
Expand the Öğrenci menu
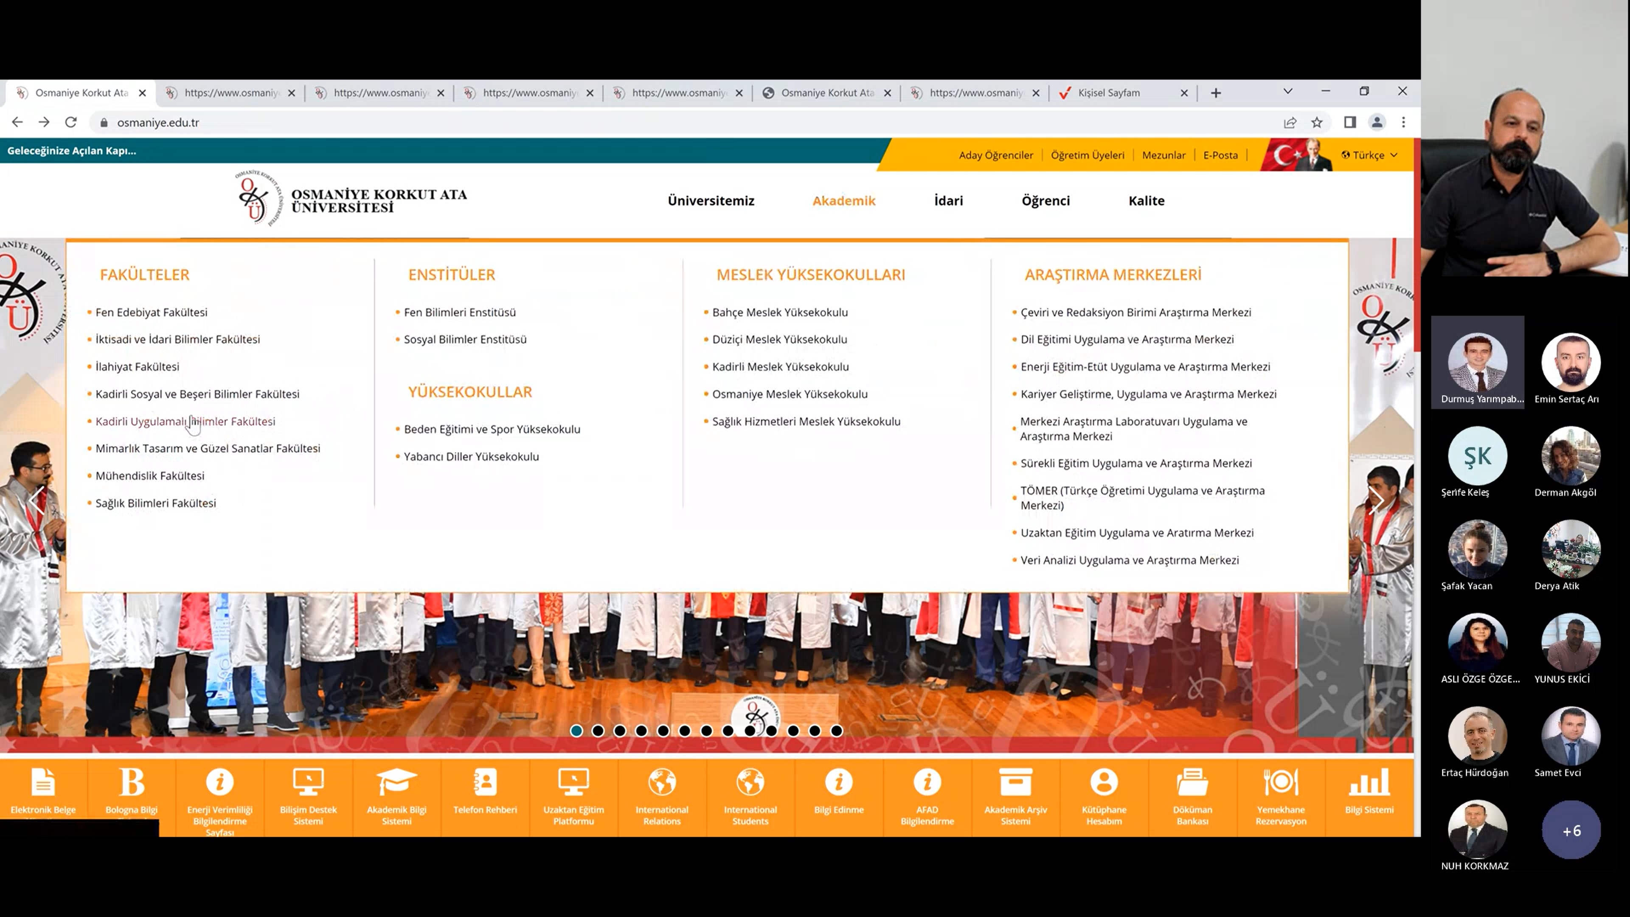click(x=1045, y=201)
